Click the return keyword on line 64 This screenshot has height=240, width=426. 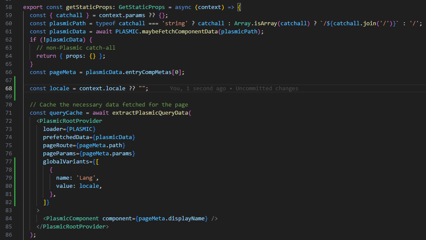coord(46,56)
